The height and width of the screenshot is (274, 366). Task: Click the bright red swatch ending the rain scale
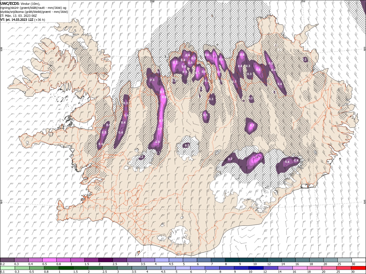coord(358,268)
